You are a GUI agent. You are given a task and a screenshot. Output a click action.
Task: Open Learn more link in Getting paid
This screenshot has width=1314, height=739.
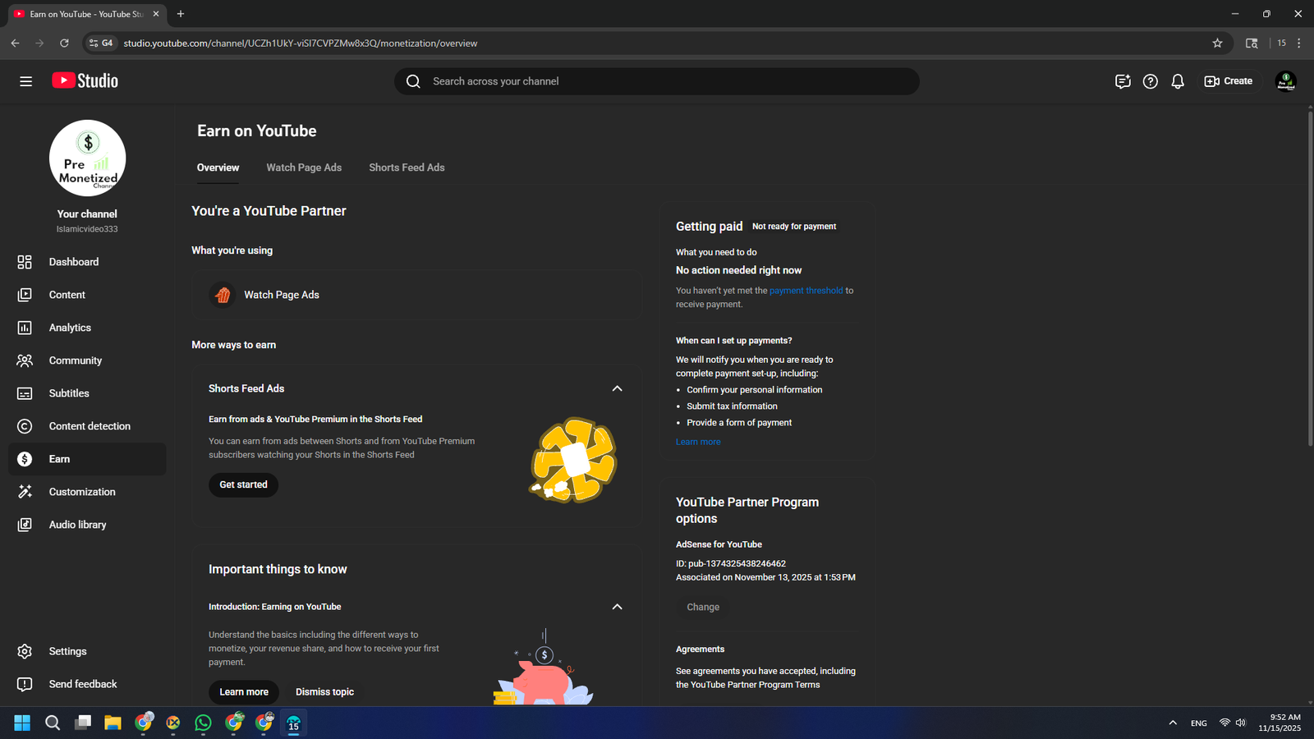click(698, 442)
